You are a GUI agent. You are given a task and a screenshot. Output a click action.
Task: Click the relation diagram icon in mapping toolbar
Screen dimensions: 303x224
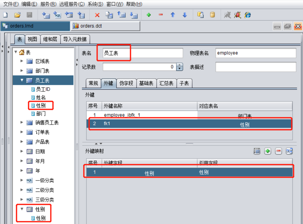coord(289,151)
